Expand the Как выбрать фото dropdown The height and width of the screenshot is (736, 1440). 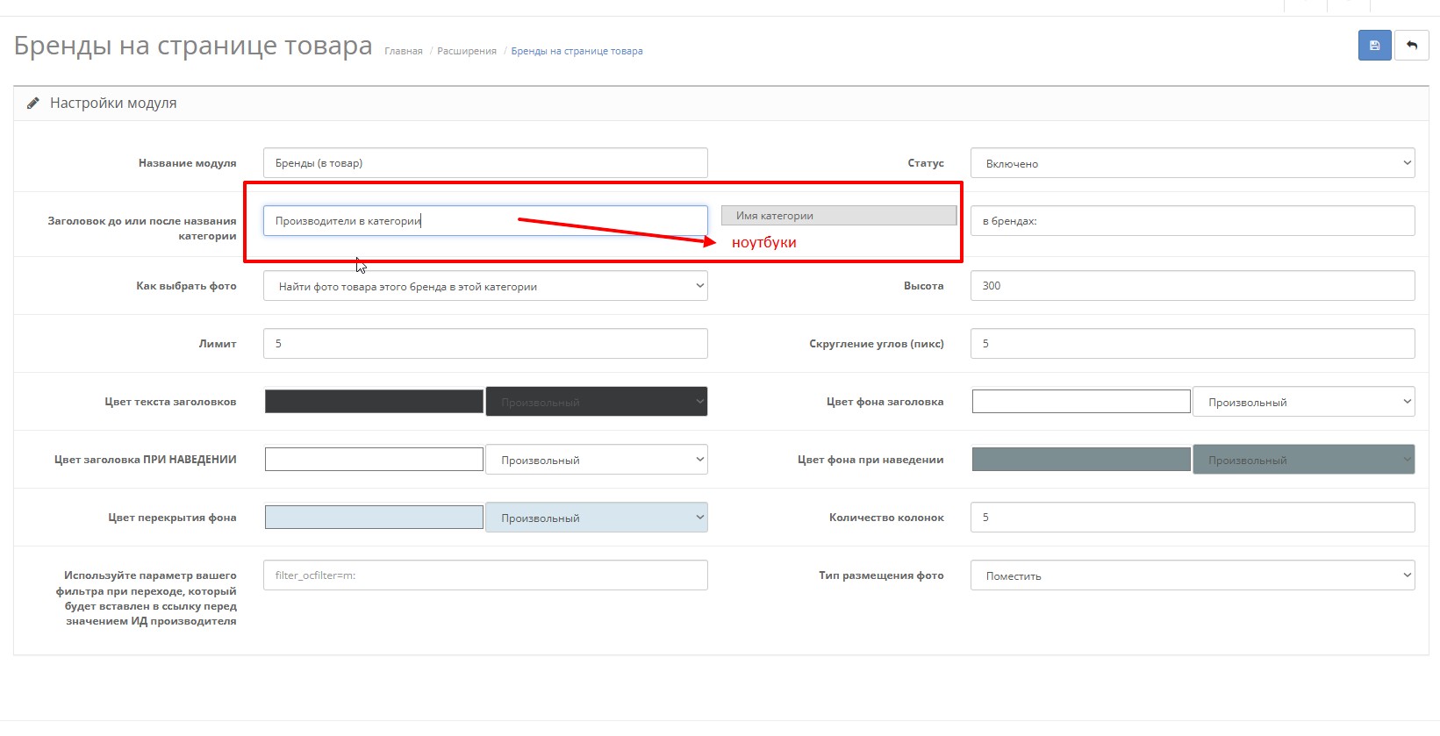[x=484, y=286]
